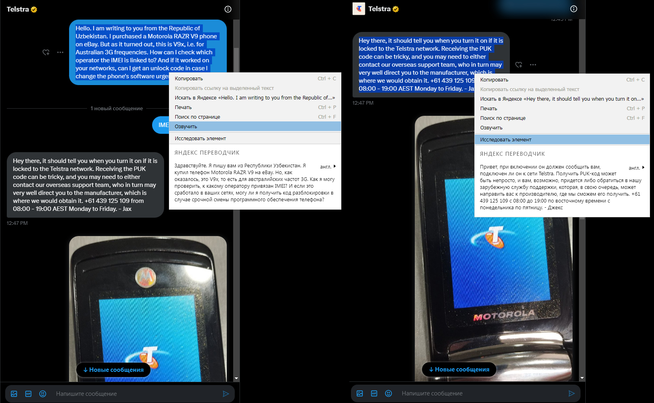Select highlighted Исследовать элемент in right menu
Image resolution: width=654 pixels, height=403 pixels.
562,140
